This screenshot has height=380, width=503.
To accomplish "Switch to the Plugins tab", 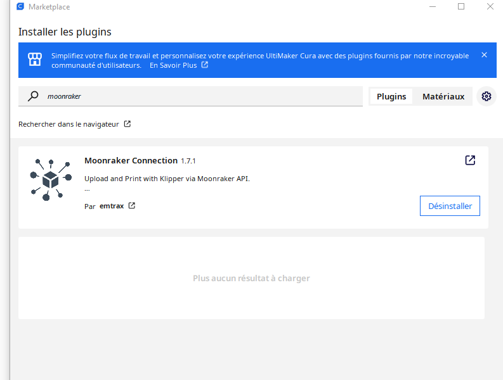I will click(x=391, y=96).
